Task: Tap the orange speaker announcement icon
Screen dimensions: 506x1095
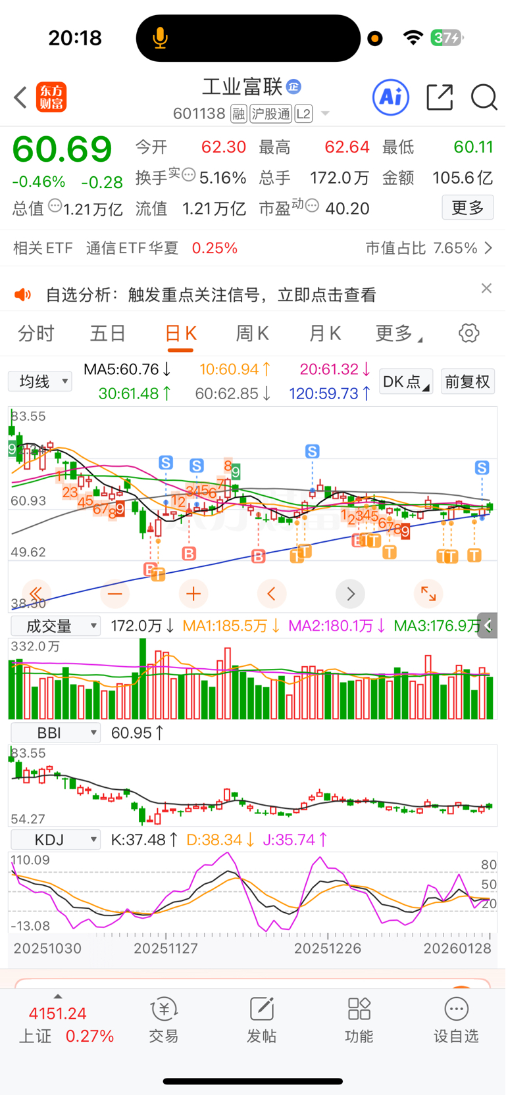Action: point(23,295)
